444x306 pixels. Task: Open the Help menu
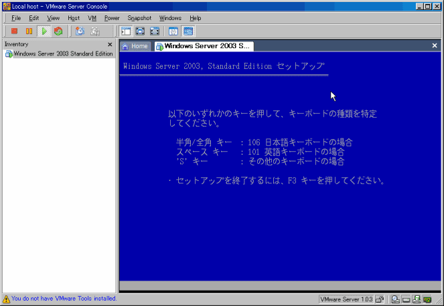pyautogui.click(x=195, y=18)
